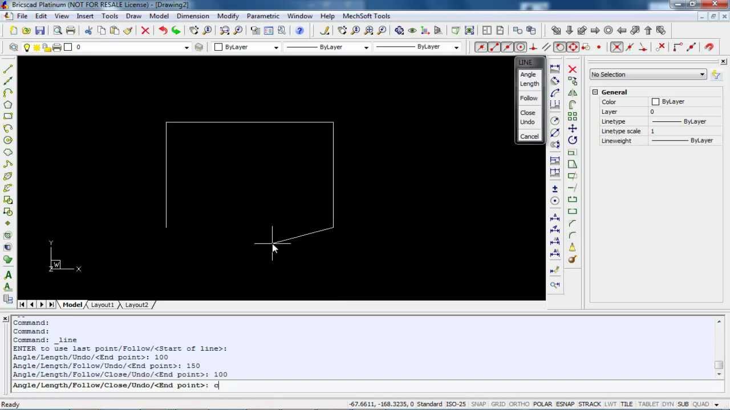Viewport: 730px width, 410px height.
Task: Create a new drawing file
Action: pyautogui.click(x=13, y=30)
